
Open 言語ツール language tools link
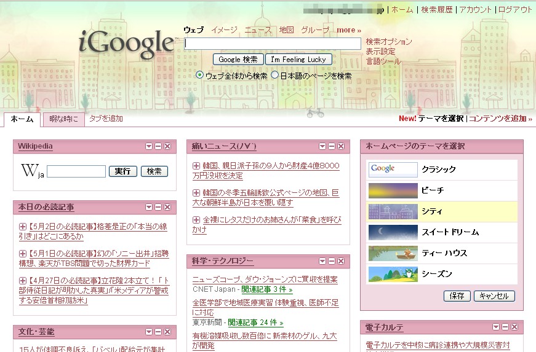[x=383, y=61]
